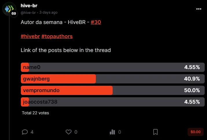Viewport: 207px width, 140px height.
Task: Open the poll statistics bar-chart icon
Action: pos(112,132)
